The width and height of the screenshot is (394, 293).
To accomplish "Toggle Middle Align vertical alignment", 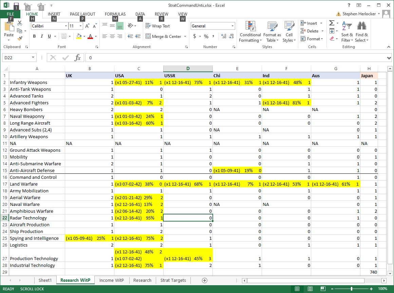I will pos(112,26).
